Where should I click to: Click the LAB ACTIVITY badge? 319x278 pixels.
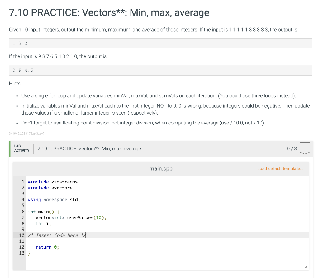(x=21, y=148)
